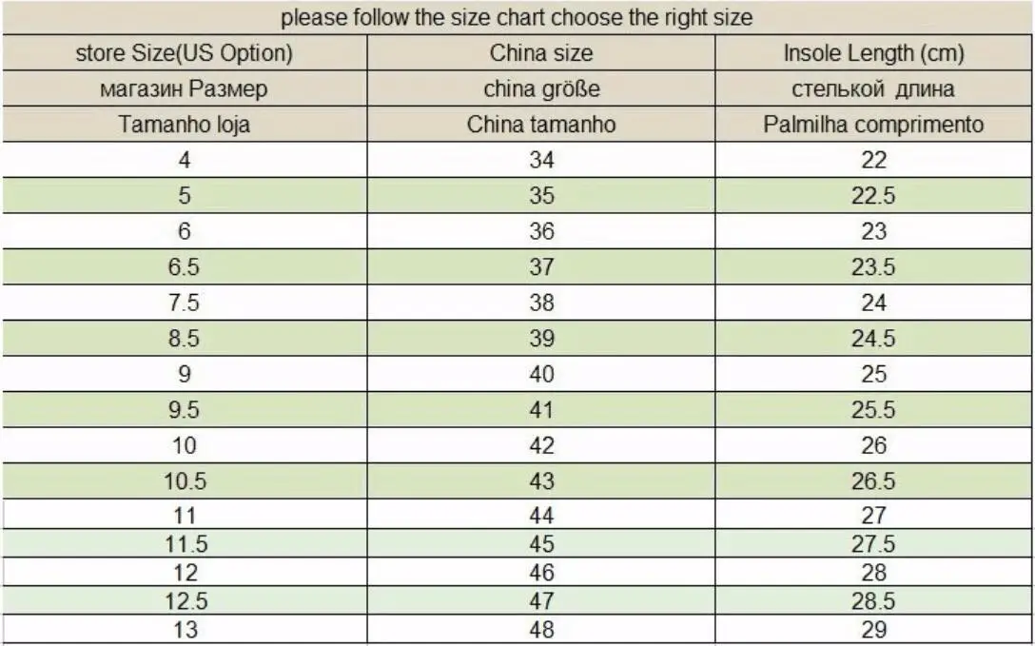Click the 'Palmilha comprimento' header cell
This screenshot has height=646, width=1035.
click(874, 124)
